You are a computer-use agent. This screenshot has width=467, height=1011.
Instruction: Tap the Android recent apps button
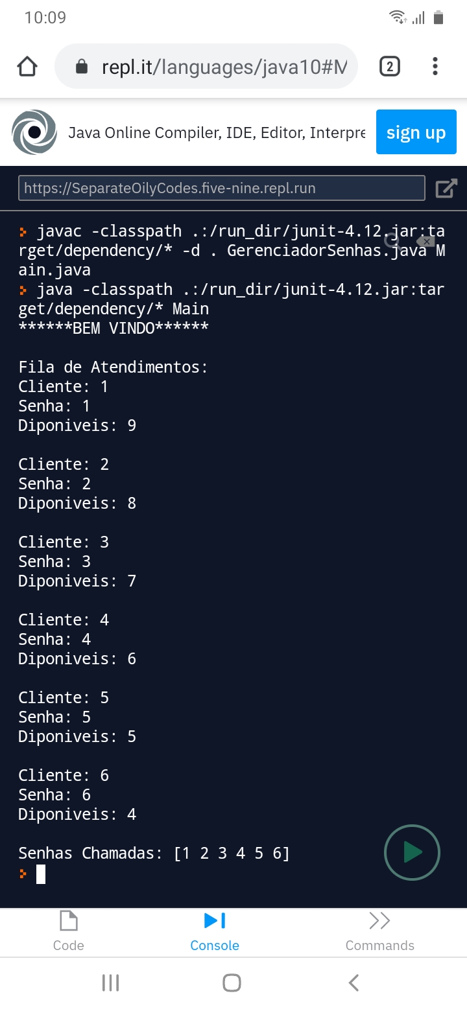click(111, 982)
